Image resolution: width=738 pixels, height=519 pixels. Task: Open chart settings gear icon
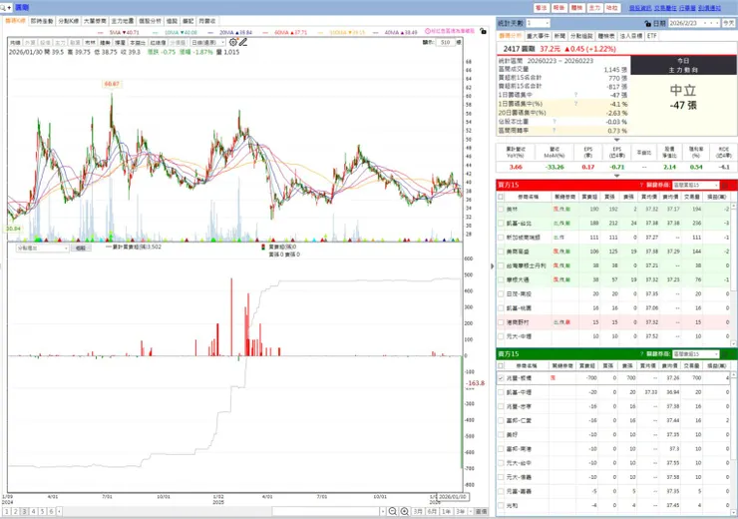click(x=233, y=42)
